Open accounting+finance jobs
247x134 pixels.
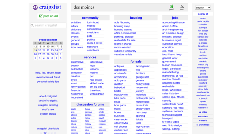click(173, 22)
